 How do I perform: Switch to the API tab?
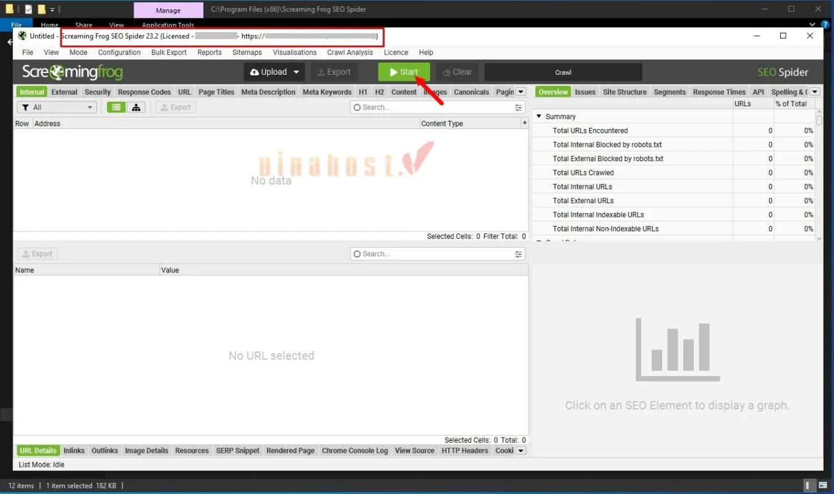(759, 92)
